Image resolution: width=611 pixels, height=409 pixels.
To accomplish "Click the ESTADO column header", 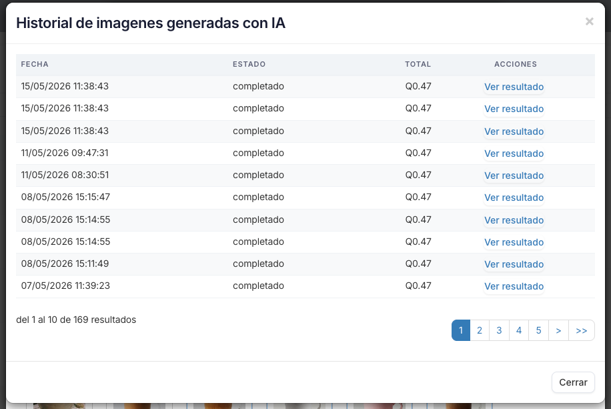I will 249,64.
